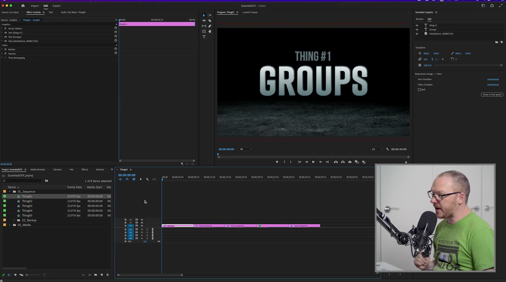This screenshot has height=282, width=506.
Task: Collapse the 01_Sequence bin
Action: (10, 192)
